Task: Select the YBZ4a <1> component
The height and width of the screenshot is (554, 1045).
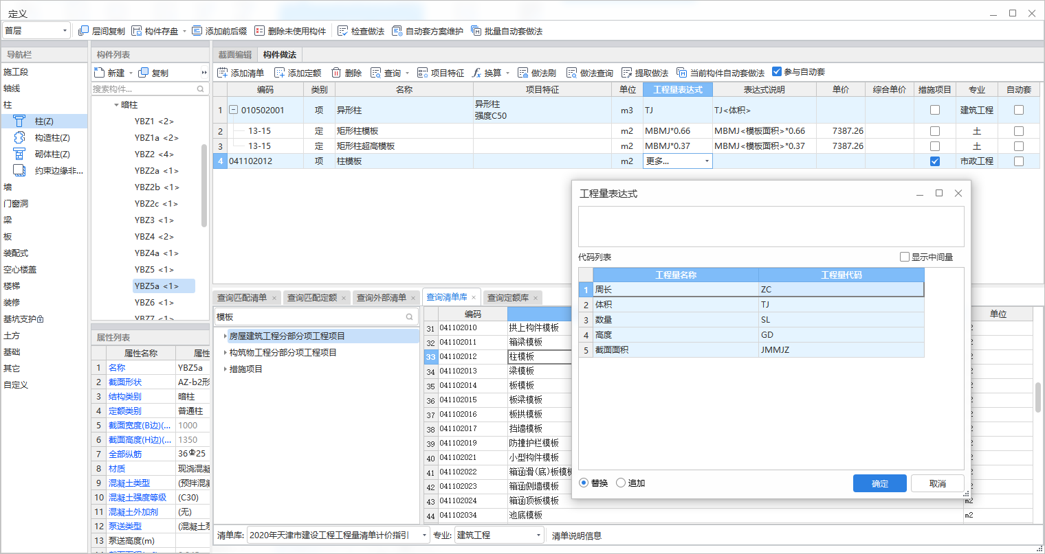Action: 156,253
